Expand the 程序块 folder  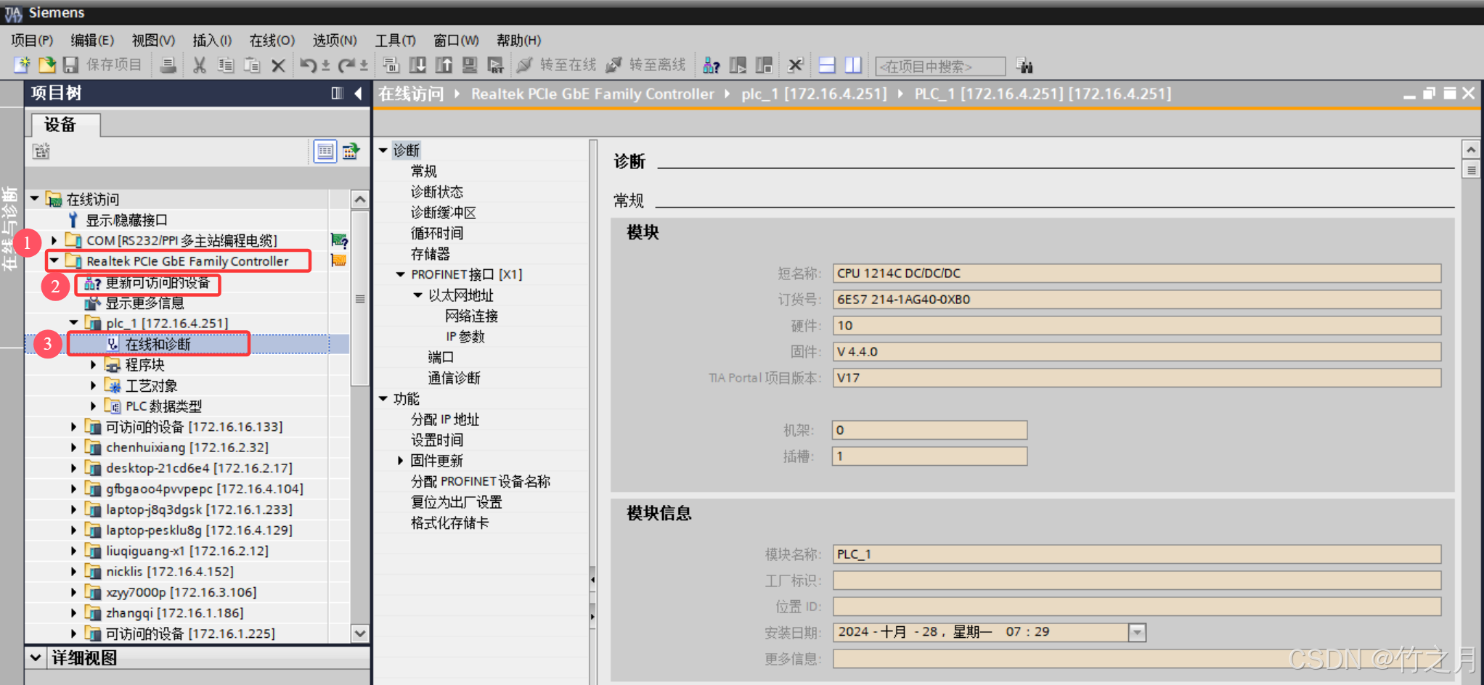(93, 364)
